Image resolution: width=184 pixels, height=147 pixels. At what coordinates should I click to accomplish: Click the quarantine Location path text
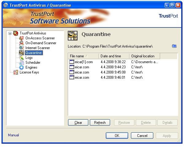[x=118, y=46]
